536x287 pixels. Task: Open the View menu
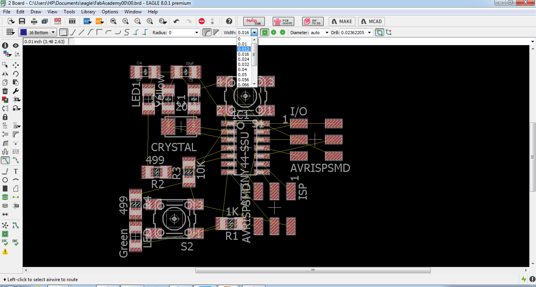click(x=52, y=12)
